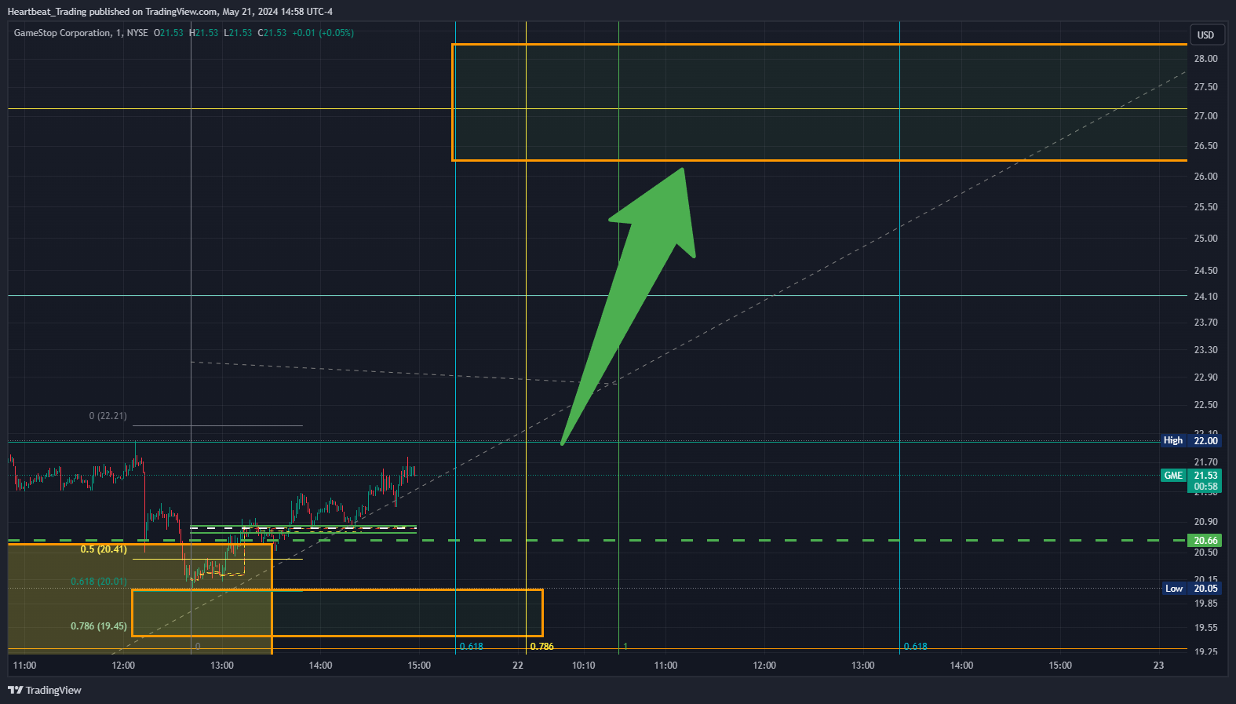Click the 23 date label on time axis

pyautogui.click(x=1159, y=666)
